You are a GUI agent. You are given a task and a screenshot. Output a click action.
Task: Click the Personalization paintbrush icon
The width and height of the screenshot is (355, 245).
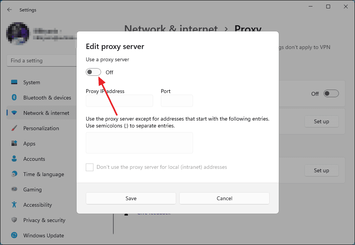tap(14, 128)
